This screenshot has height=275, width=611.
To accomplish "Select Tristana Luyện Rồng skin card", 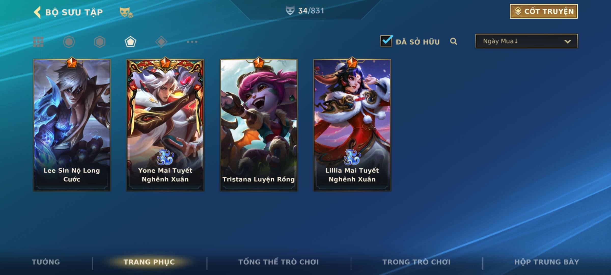I will pos(259,125).
